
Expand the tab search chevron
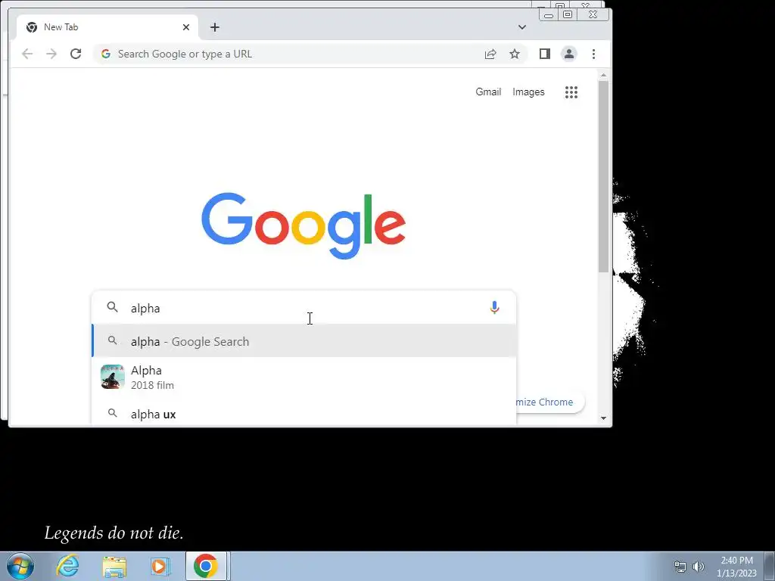[x=522, y=27]
